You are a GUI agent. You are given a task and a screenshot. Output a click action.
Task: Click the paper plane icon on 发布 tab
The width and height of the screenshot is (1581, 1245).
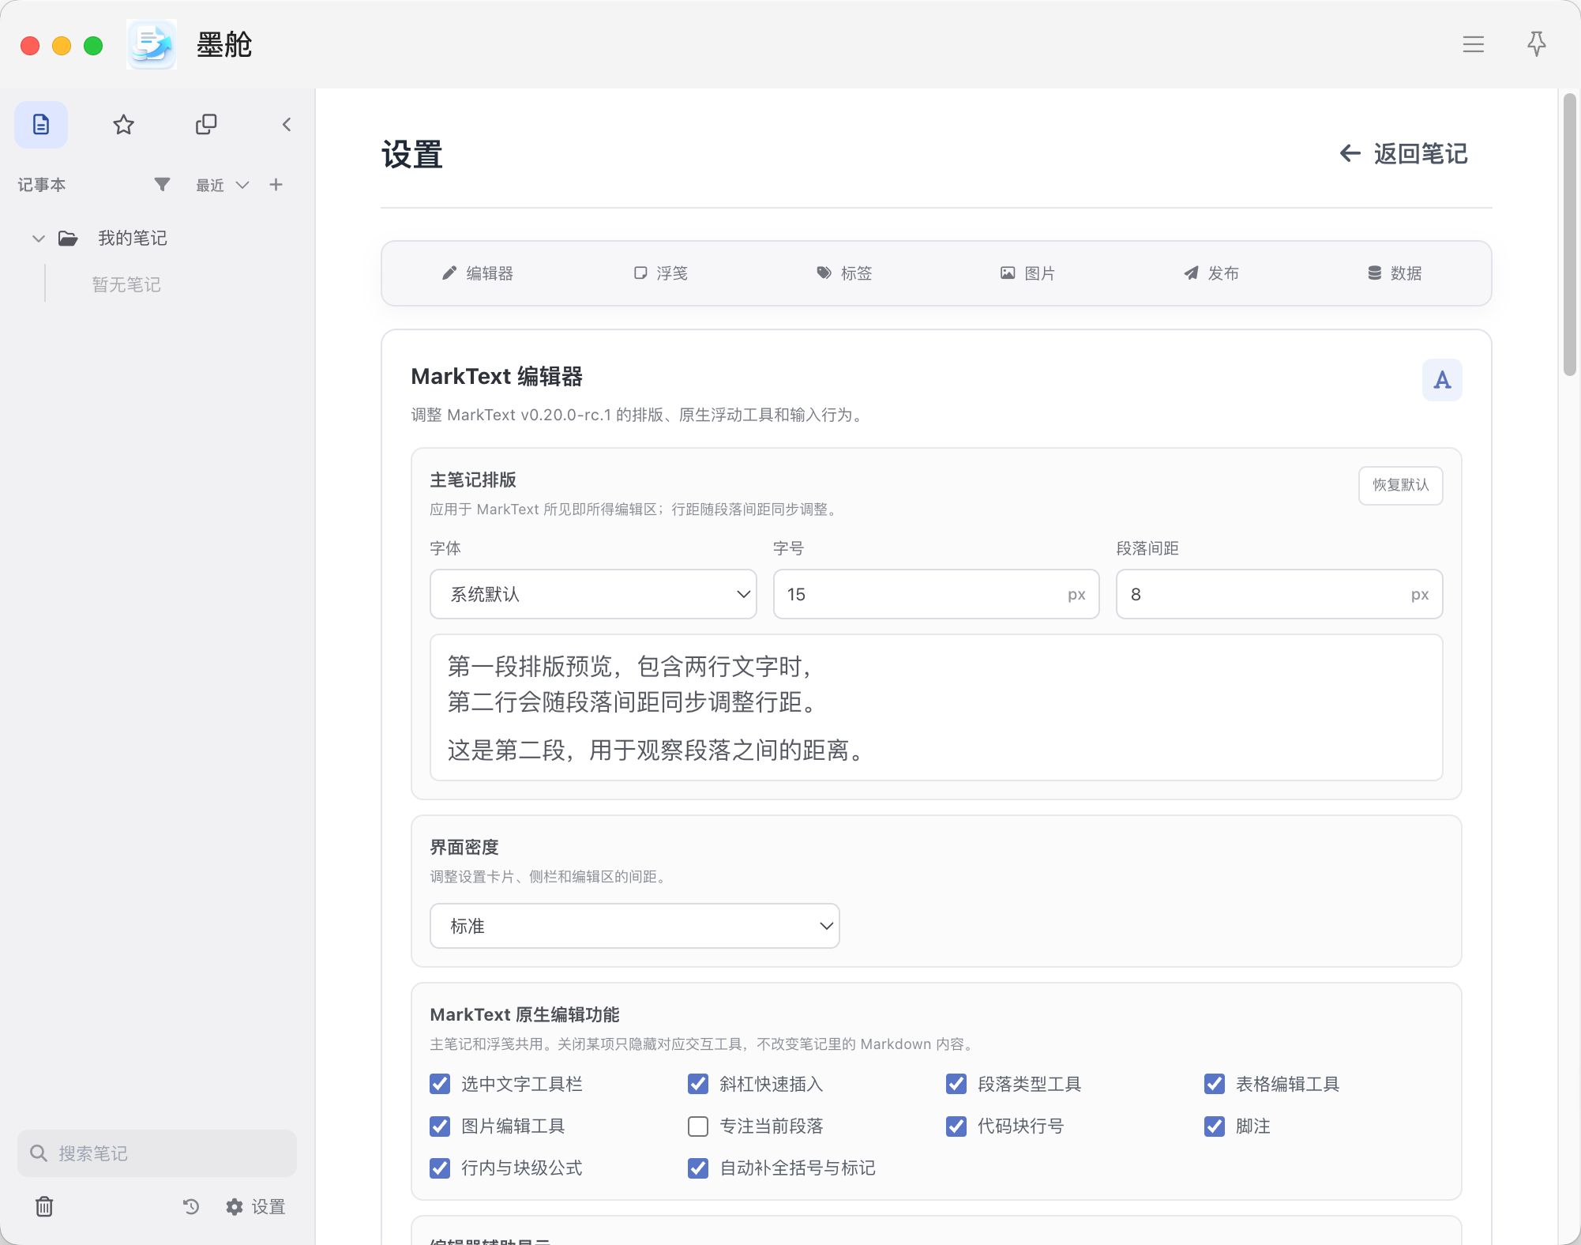click(x=1191, y=273)
